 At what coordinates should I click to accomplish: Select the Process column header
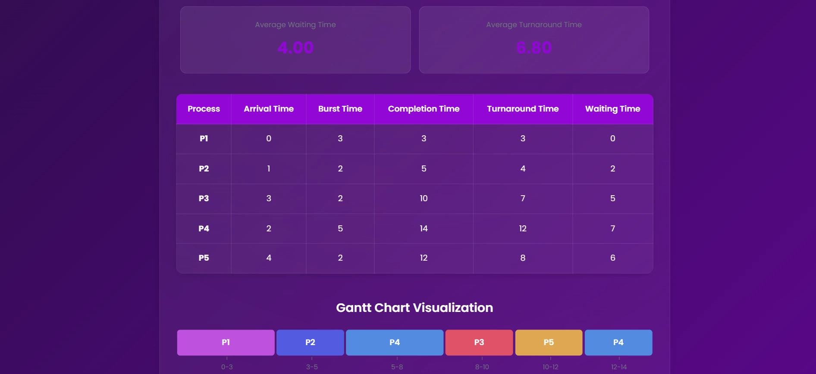coord(204,109)
